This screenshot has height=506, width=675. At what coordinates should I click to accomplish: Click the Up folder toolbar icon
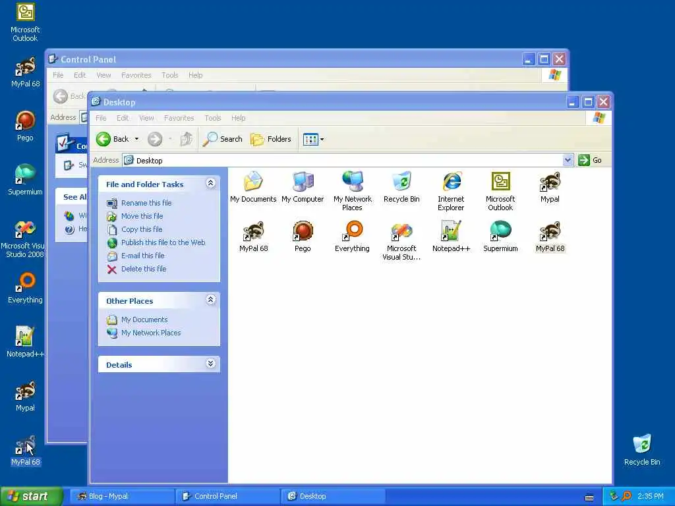tap(187, 139)
